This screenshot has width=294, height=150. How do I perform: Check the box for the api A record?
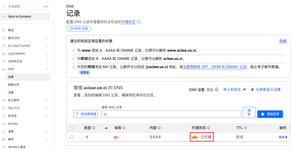pos(72,137)
